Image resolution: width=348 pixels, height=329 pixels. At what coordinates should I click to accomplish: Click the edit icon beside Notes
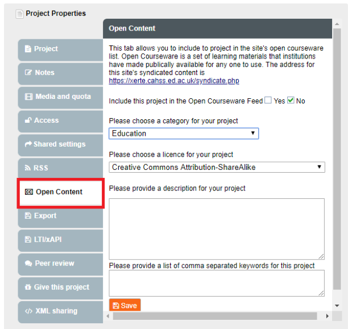pyautogui.click(x=28, y=73)
